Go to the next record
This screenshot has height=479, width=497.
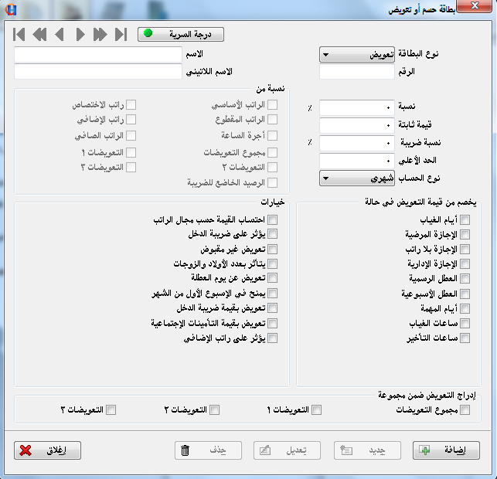(80, 34)
